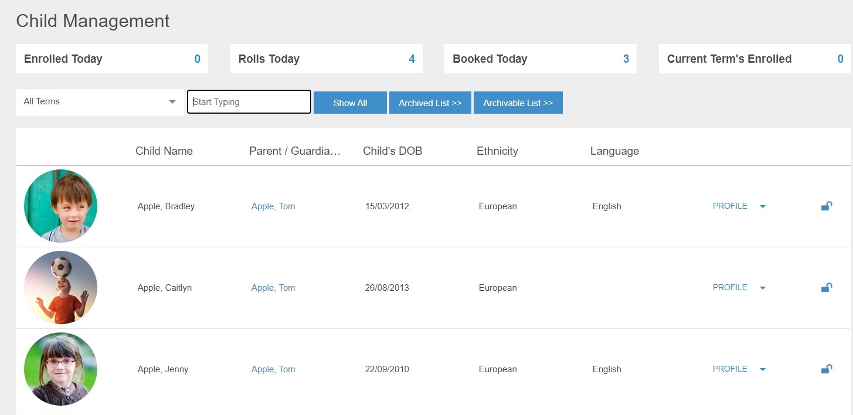This screenshot has width=853, height=415.
Task: Click Bradley's profile photo
Action: tap(60, 206)
